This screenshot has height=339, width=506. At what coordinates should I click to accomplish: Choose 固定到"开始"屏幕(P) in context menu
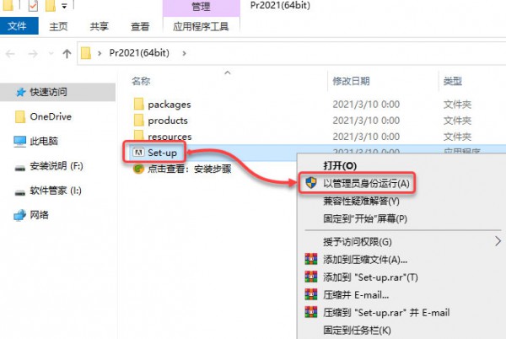[365, 218]
